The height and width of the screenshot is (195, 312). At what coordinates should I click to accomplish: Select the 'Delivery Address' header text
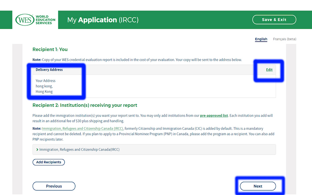click(49, 70)
